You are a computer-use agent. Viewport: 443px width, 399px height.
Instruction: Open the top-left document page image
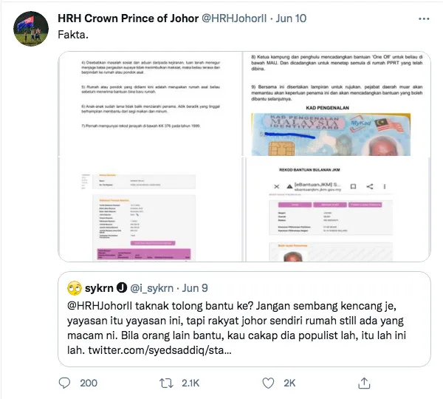click(150, 103)
